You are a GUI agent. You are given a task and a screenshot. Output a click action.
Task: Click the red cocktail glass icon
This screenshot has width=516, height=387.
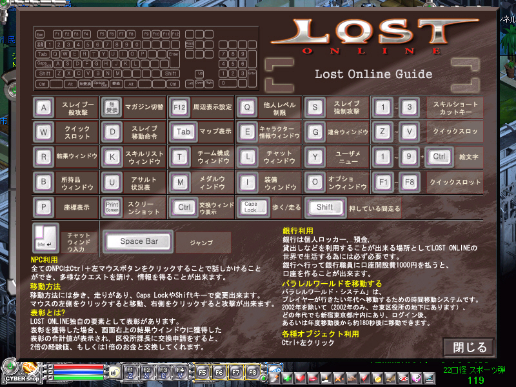tap(364, 378)
